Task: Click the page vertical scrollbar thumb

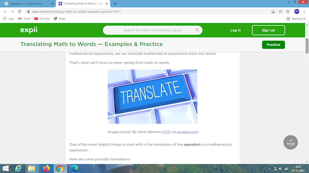Action: [x=307, y=46]
